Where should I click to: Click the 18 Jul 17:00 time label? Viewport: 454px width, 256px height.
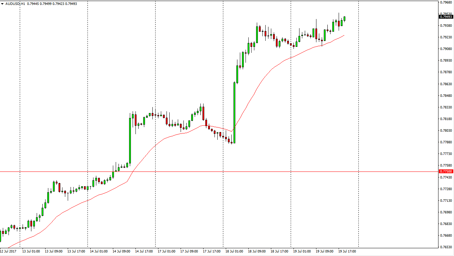pos(279,251)
